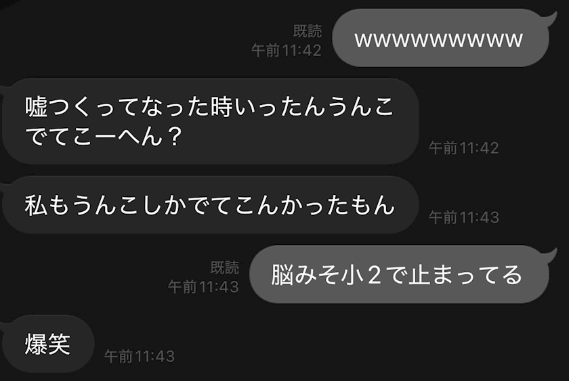
Task: Select the sent "wwwwwwwww" message bubble
Action: [x=440, y=38]
